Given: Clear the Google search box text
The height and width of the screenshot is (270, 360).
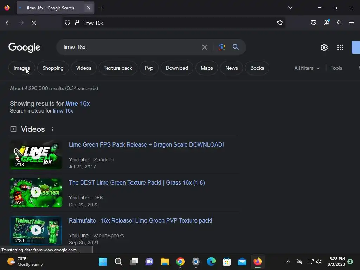Looking at the screenshot, I should click(204, 47).
